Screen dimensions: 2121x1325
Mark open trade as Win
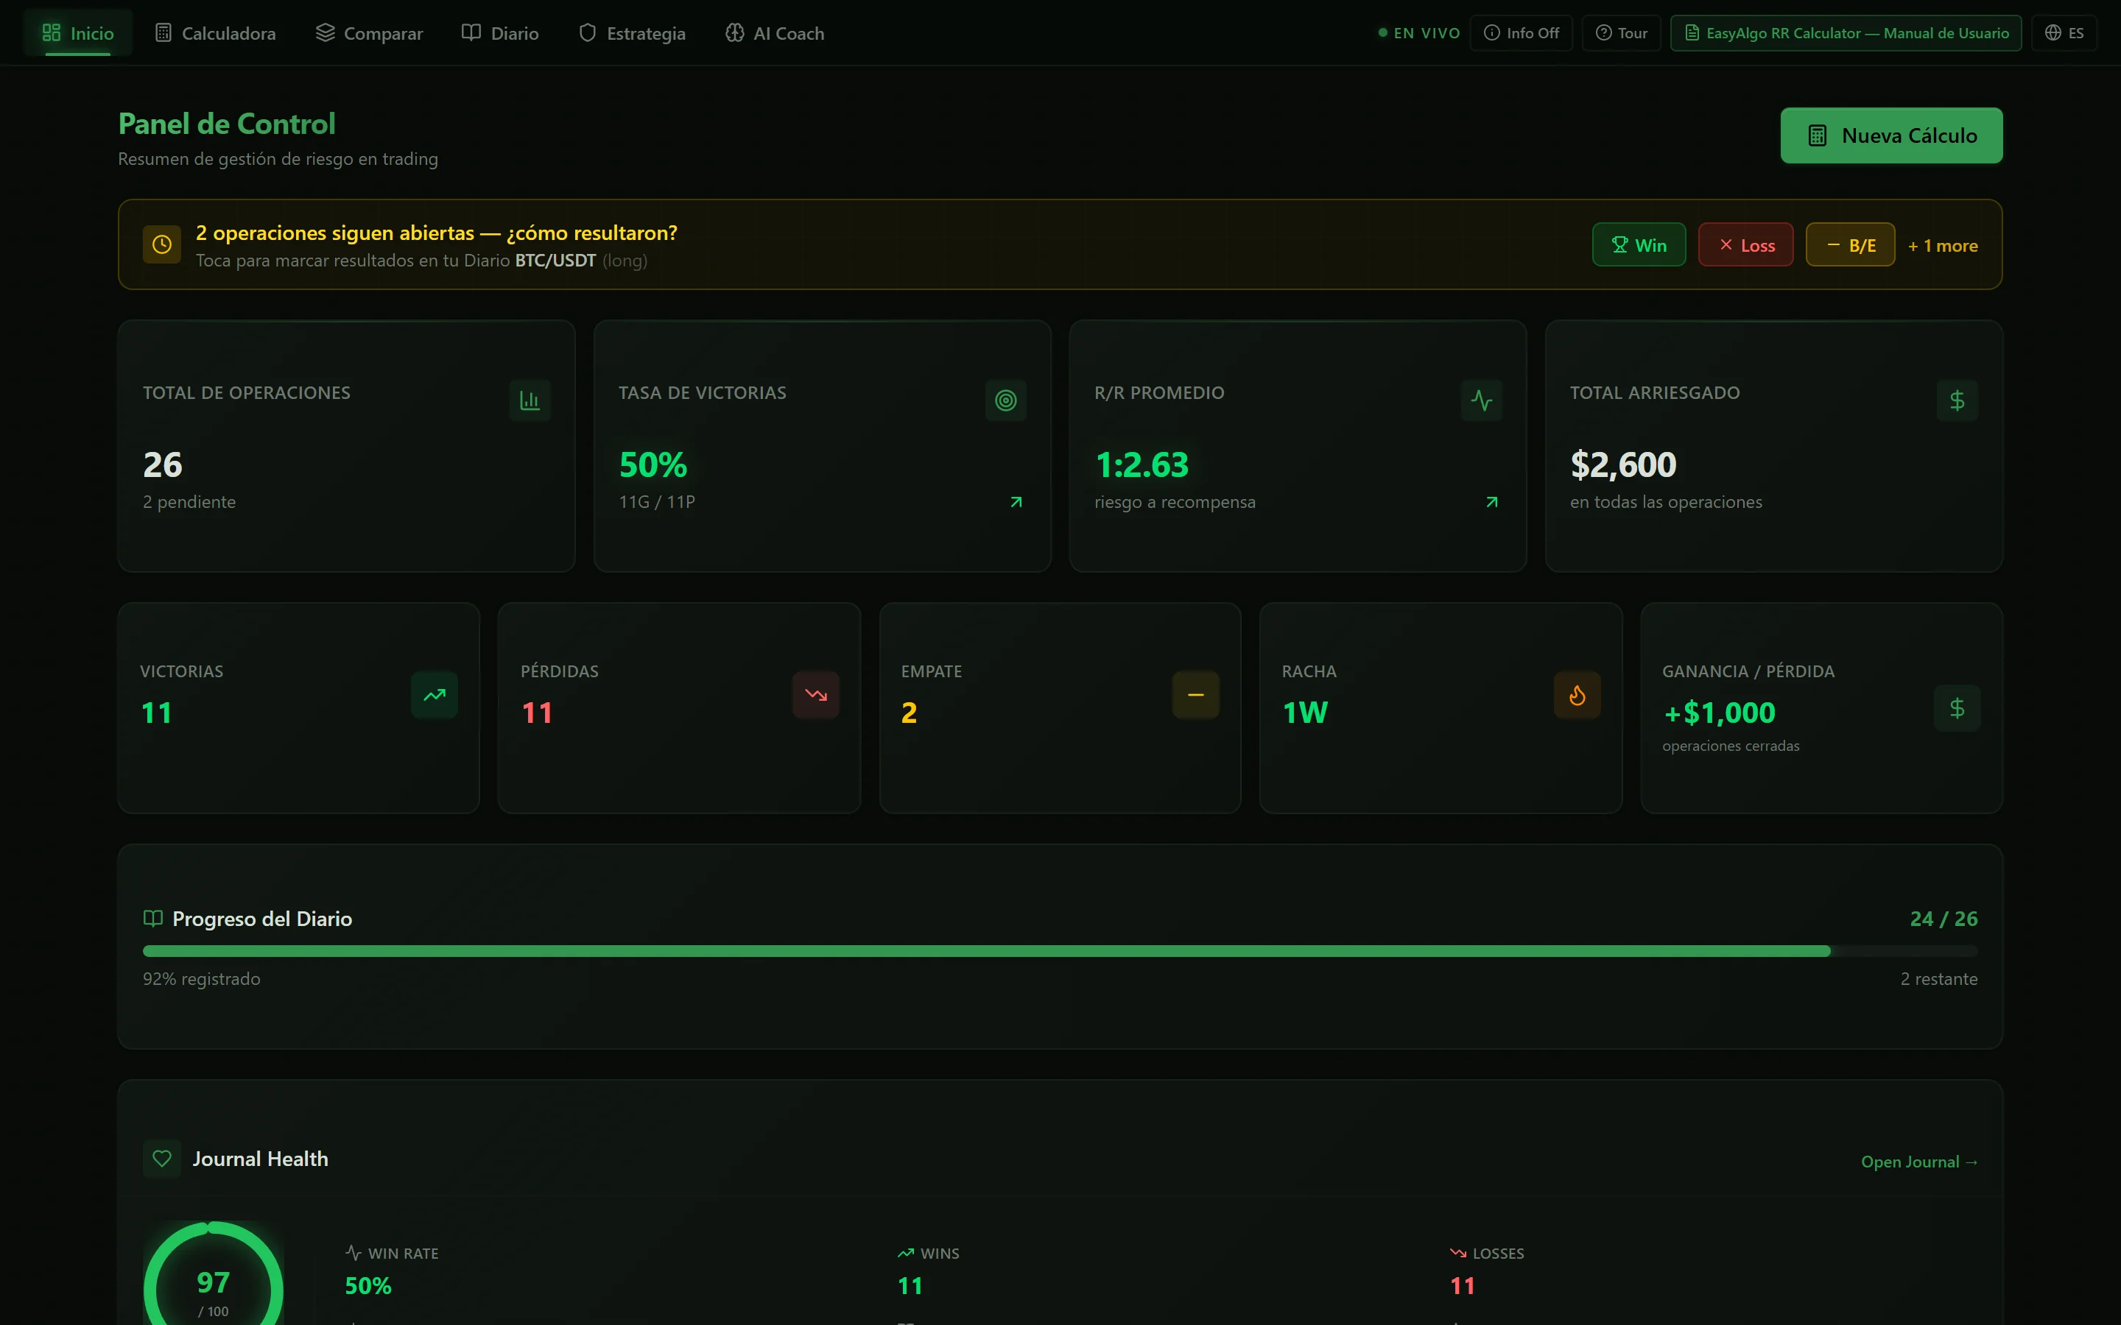click(x=1639, y=245)
